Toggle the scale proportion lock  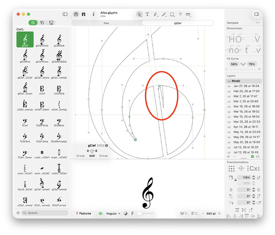click(x=235, y=180)
